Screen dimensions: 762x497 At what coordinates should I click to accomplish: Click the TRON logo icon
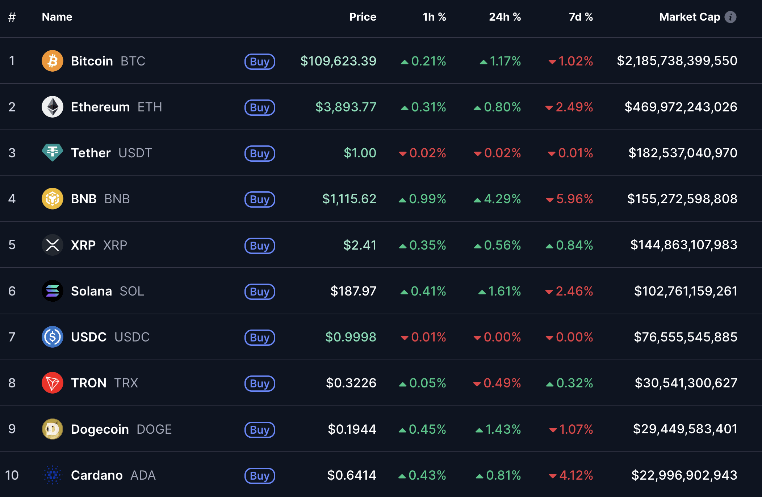tap(53, 383)
